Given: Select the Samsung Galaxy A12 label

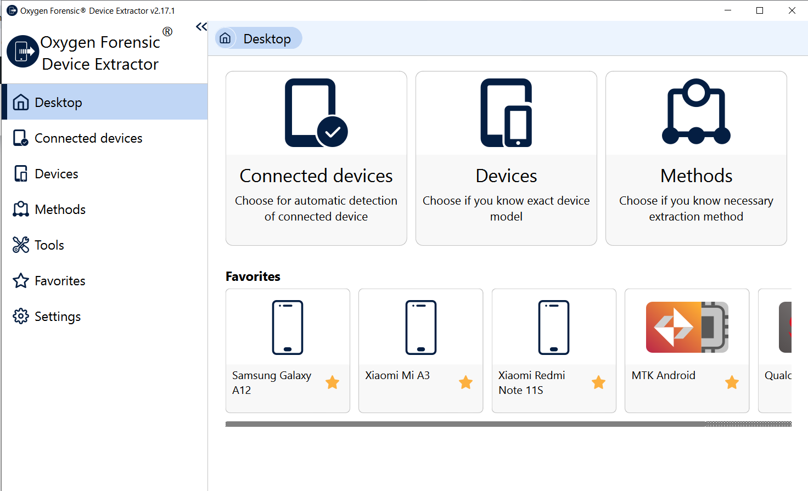Looking at the screenshot, I should pos(272,383).
